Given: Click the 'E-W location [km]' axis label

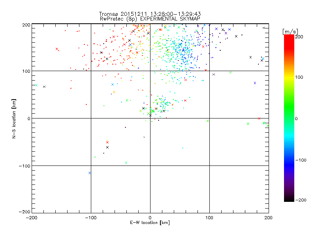Looking at the screenshot, I should click(150, 223).
